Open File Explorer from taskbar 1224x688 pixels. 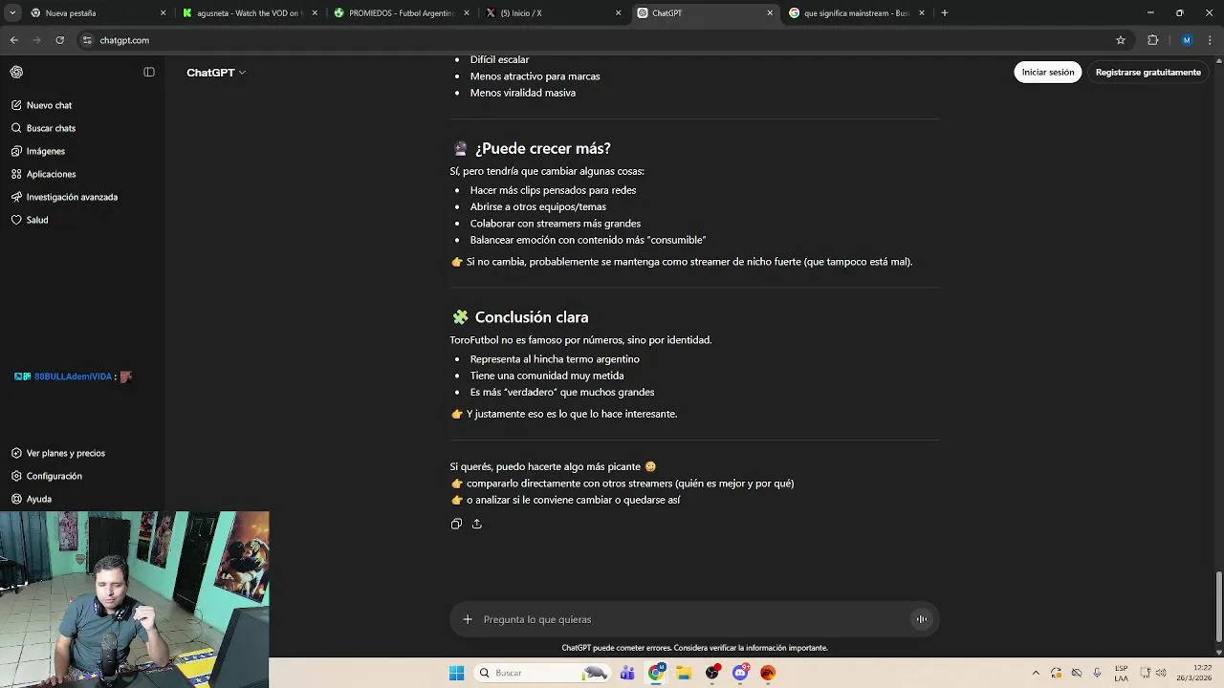click(x=684, y=673)
